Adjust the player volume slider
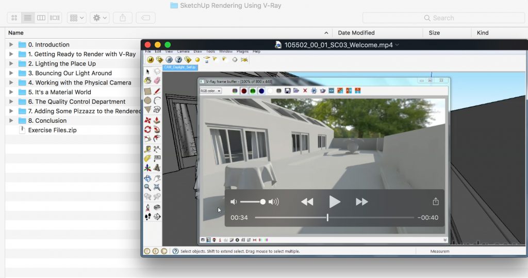This screenshot has width=528, height=278. point(253,202)
